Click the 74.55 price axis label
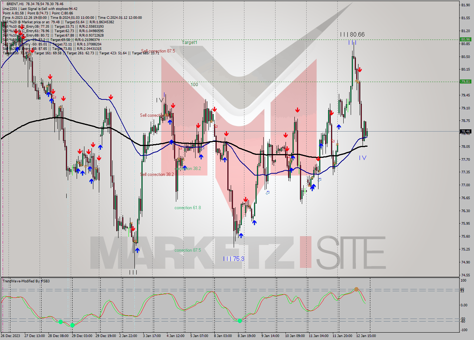The width and height of the screenshot is (474, 340). (465, 275)
